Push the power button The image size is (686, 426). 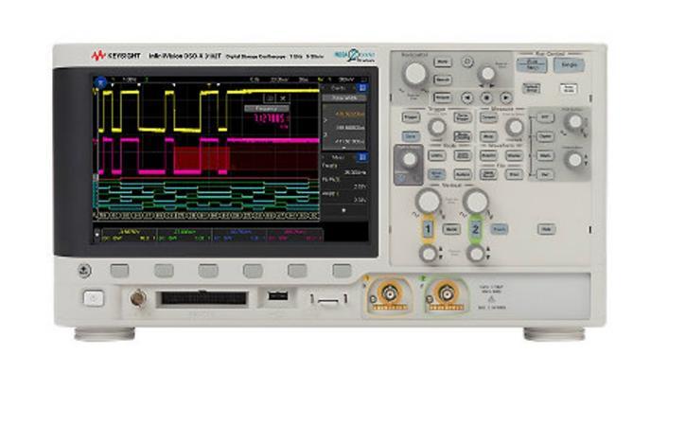[93, 298]
